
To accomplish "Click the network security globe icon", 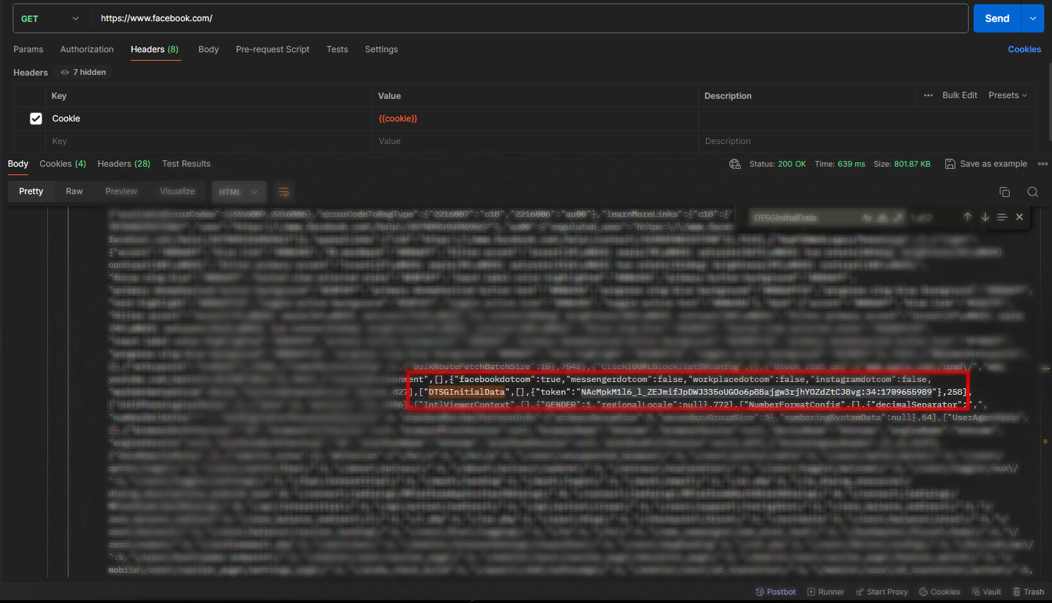I will click(735, 164).
